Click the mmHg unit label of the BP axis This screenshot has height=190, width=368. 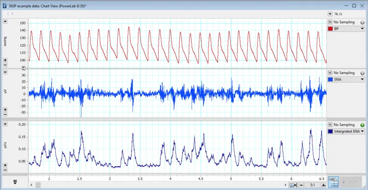click(x=5, y=42)
